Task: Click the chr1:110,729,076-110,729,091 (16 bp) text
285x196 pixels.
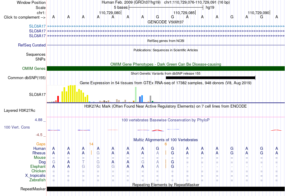Action: pyautogui.click(x=197, y=2)
